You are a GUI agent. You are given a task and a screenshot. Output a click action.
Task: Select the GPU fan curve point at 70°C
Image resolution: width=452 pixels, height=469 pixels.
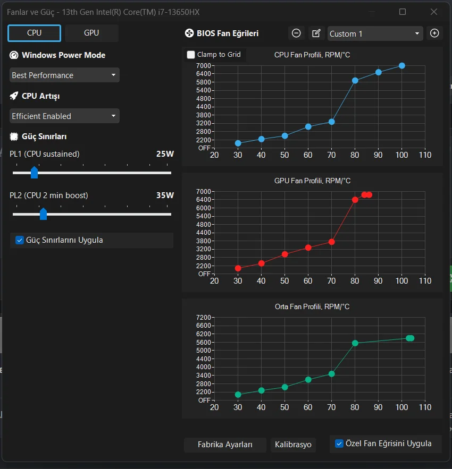[x=332, y=242]
